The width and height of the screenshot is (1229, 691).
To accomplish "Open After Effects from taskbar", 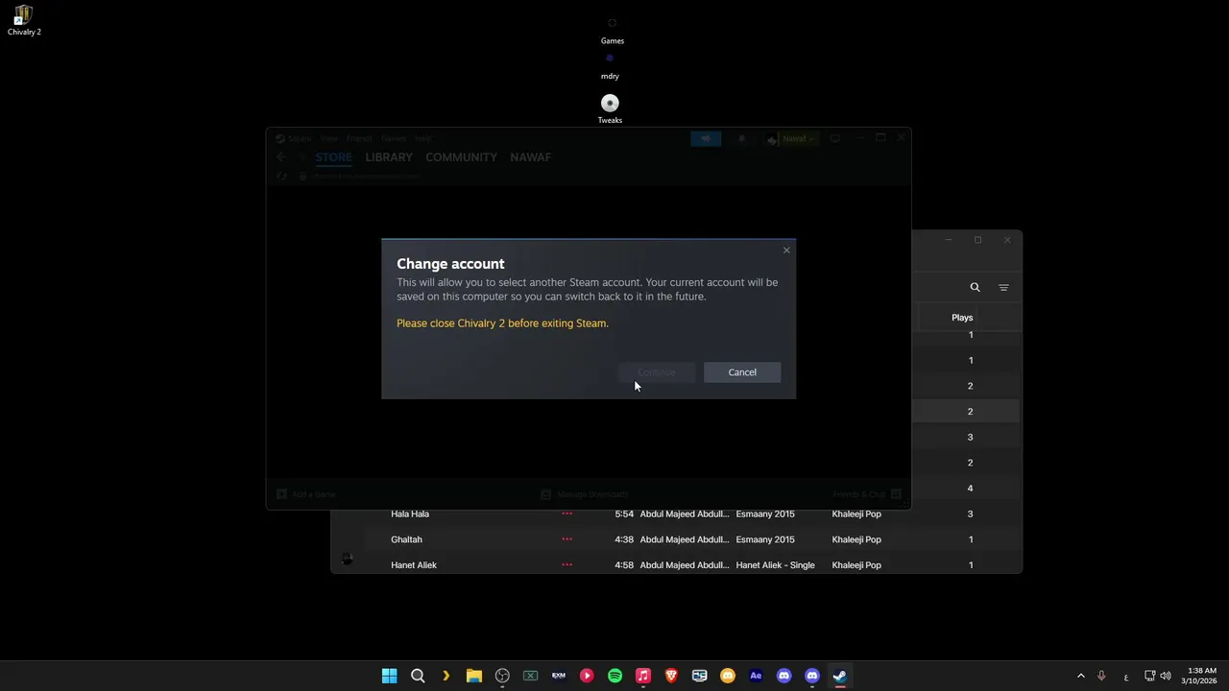I will point(756,676).
